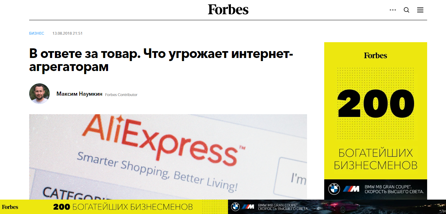
Task: Click the publication date 13.08.2018 21:51
Action: (x=68, y=33)
